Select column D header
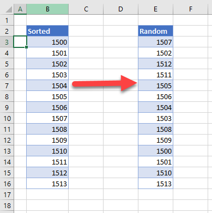The image size is (212, 213). pyautogui.click(x=120, y=9)
